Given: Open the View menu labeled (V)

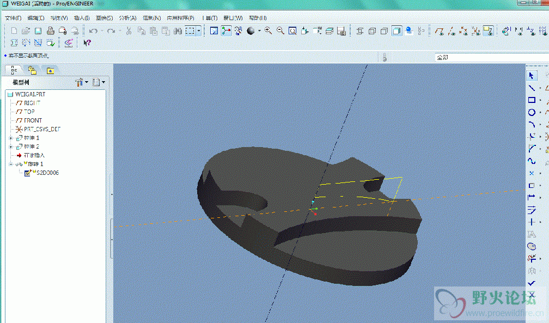Looking at the screenshot, I should tap(59, 18).
